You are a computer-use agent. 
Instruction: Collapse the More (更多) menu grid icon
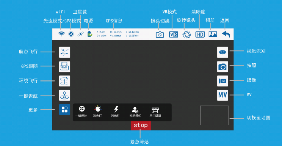coord(64,110)
